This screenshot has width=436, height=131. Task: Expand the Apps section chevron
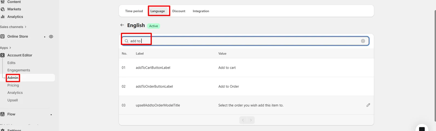click(x=10, y=48)
